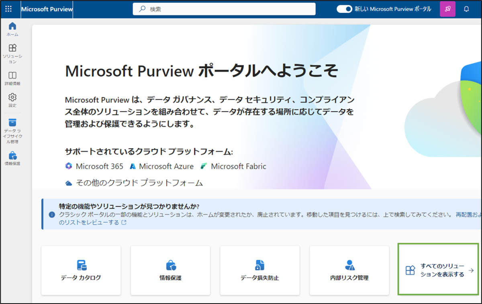Click the 検索 search box
The height and width of the screenshot is (304, 482).
(224, 9)
